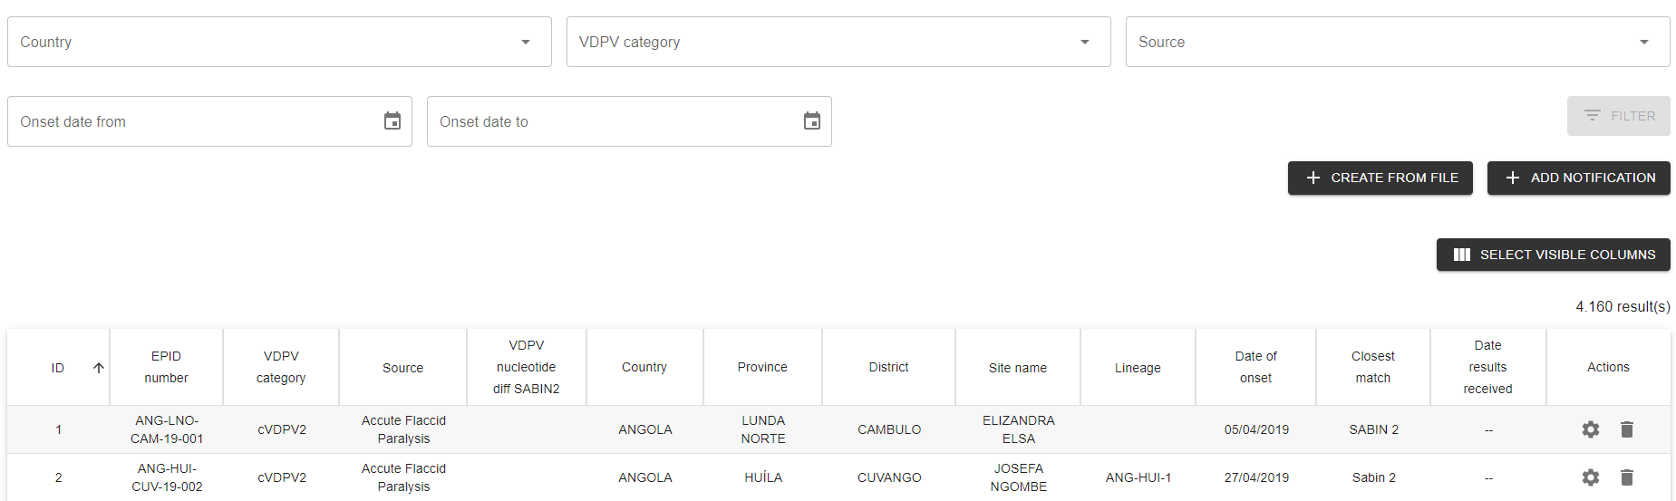Click gear icon for row 2
1676x501 pixels.
[1590, 477]
